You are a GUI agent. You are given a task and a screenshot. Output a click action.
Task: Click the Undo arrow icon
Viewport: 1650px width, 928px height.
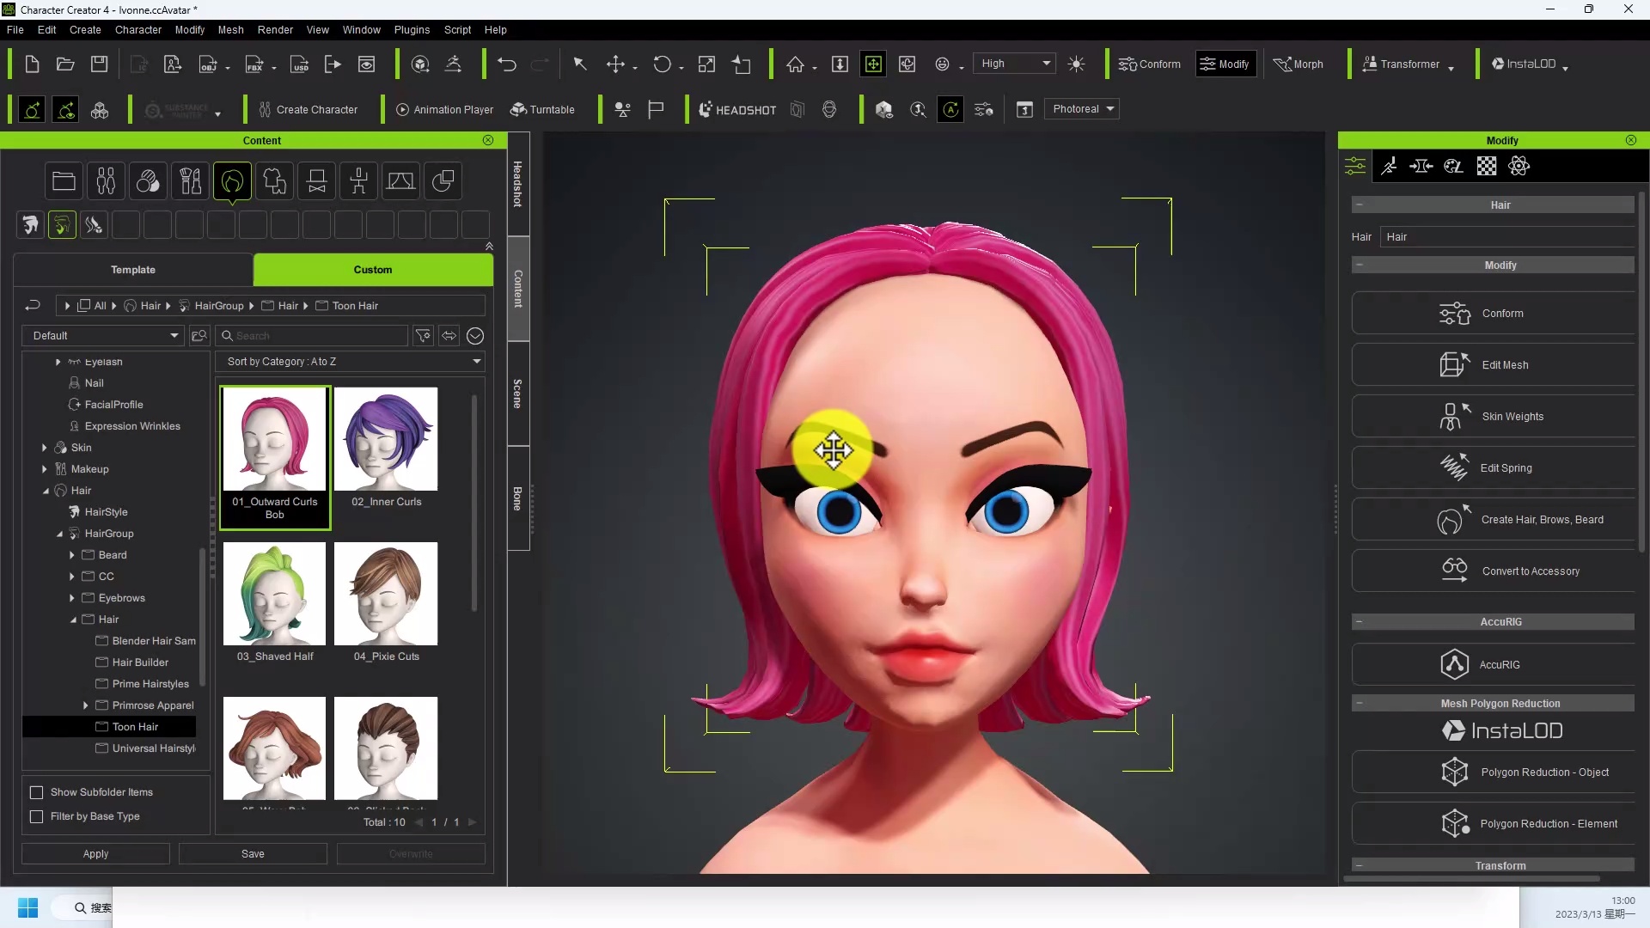pos(507,64)
